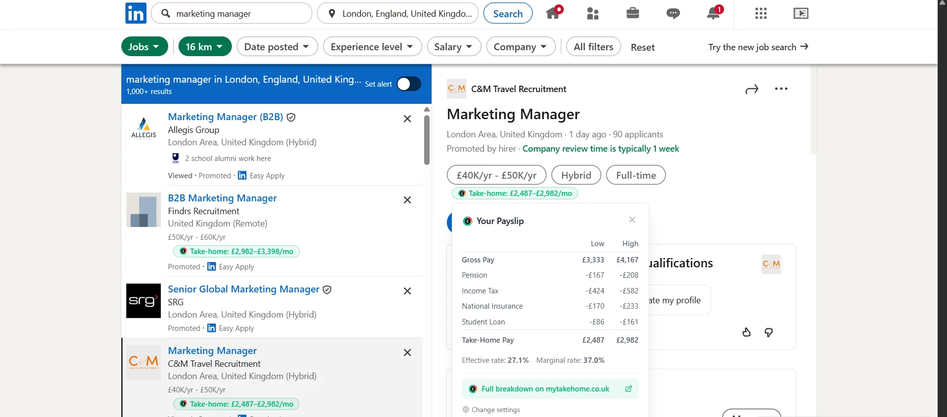947x417 pixels.
Task: Click the C&M logo in job header
Action: coord(457,89)
